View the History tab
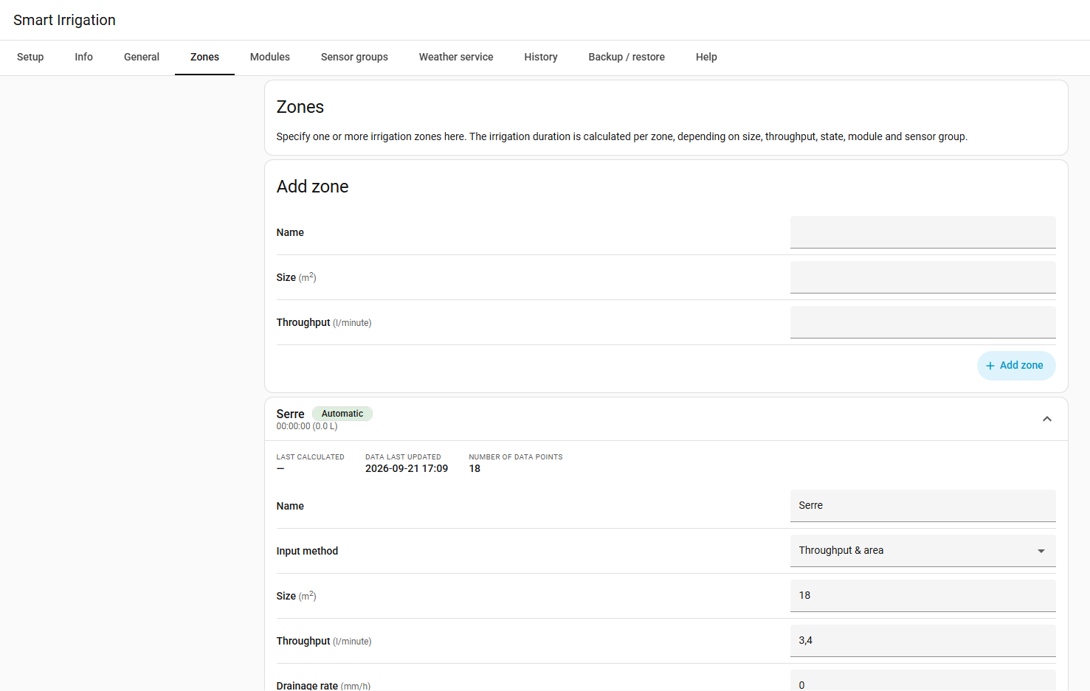This screenshot has width=1090, height=691. point(541,57)
